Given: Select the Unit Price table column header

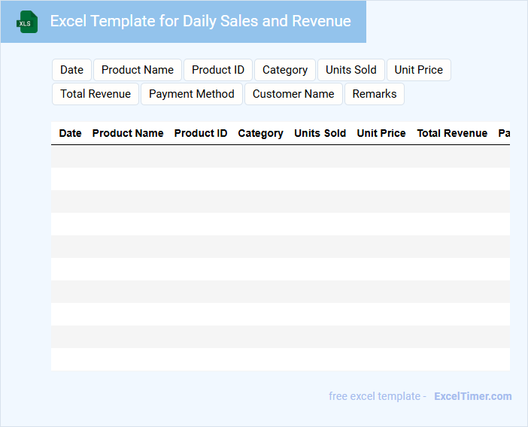Looking at the screenshot, I should 381,133.
